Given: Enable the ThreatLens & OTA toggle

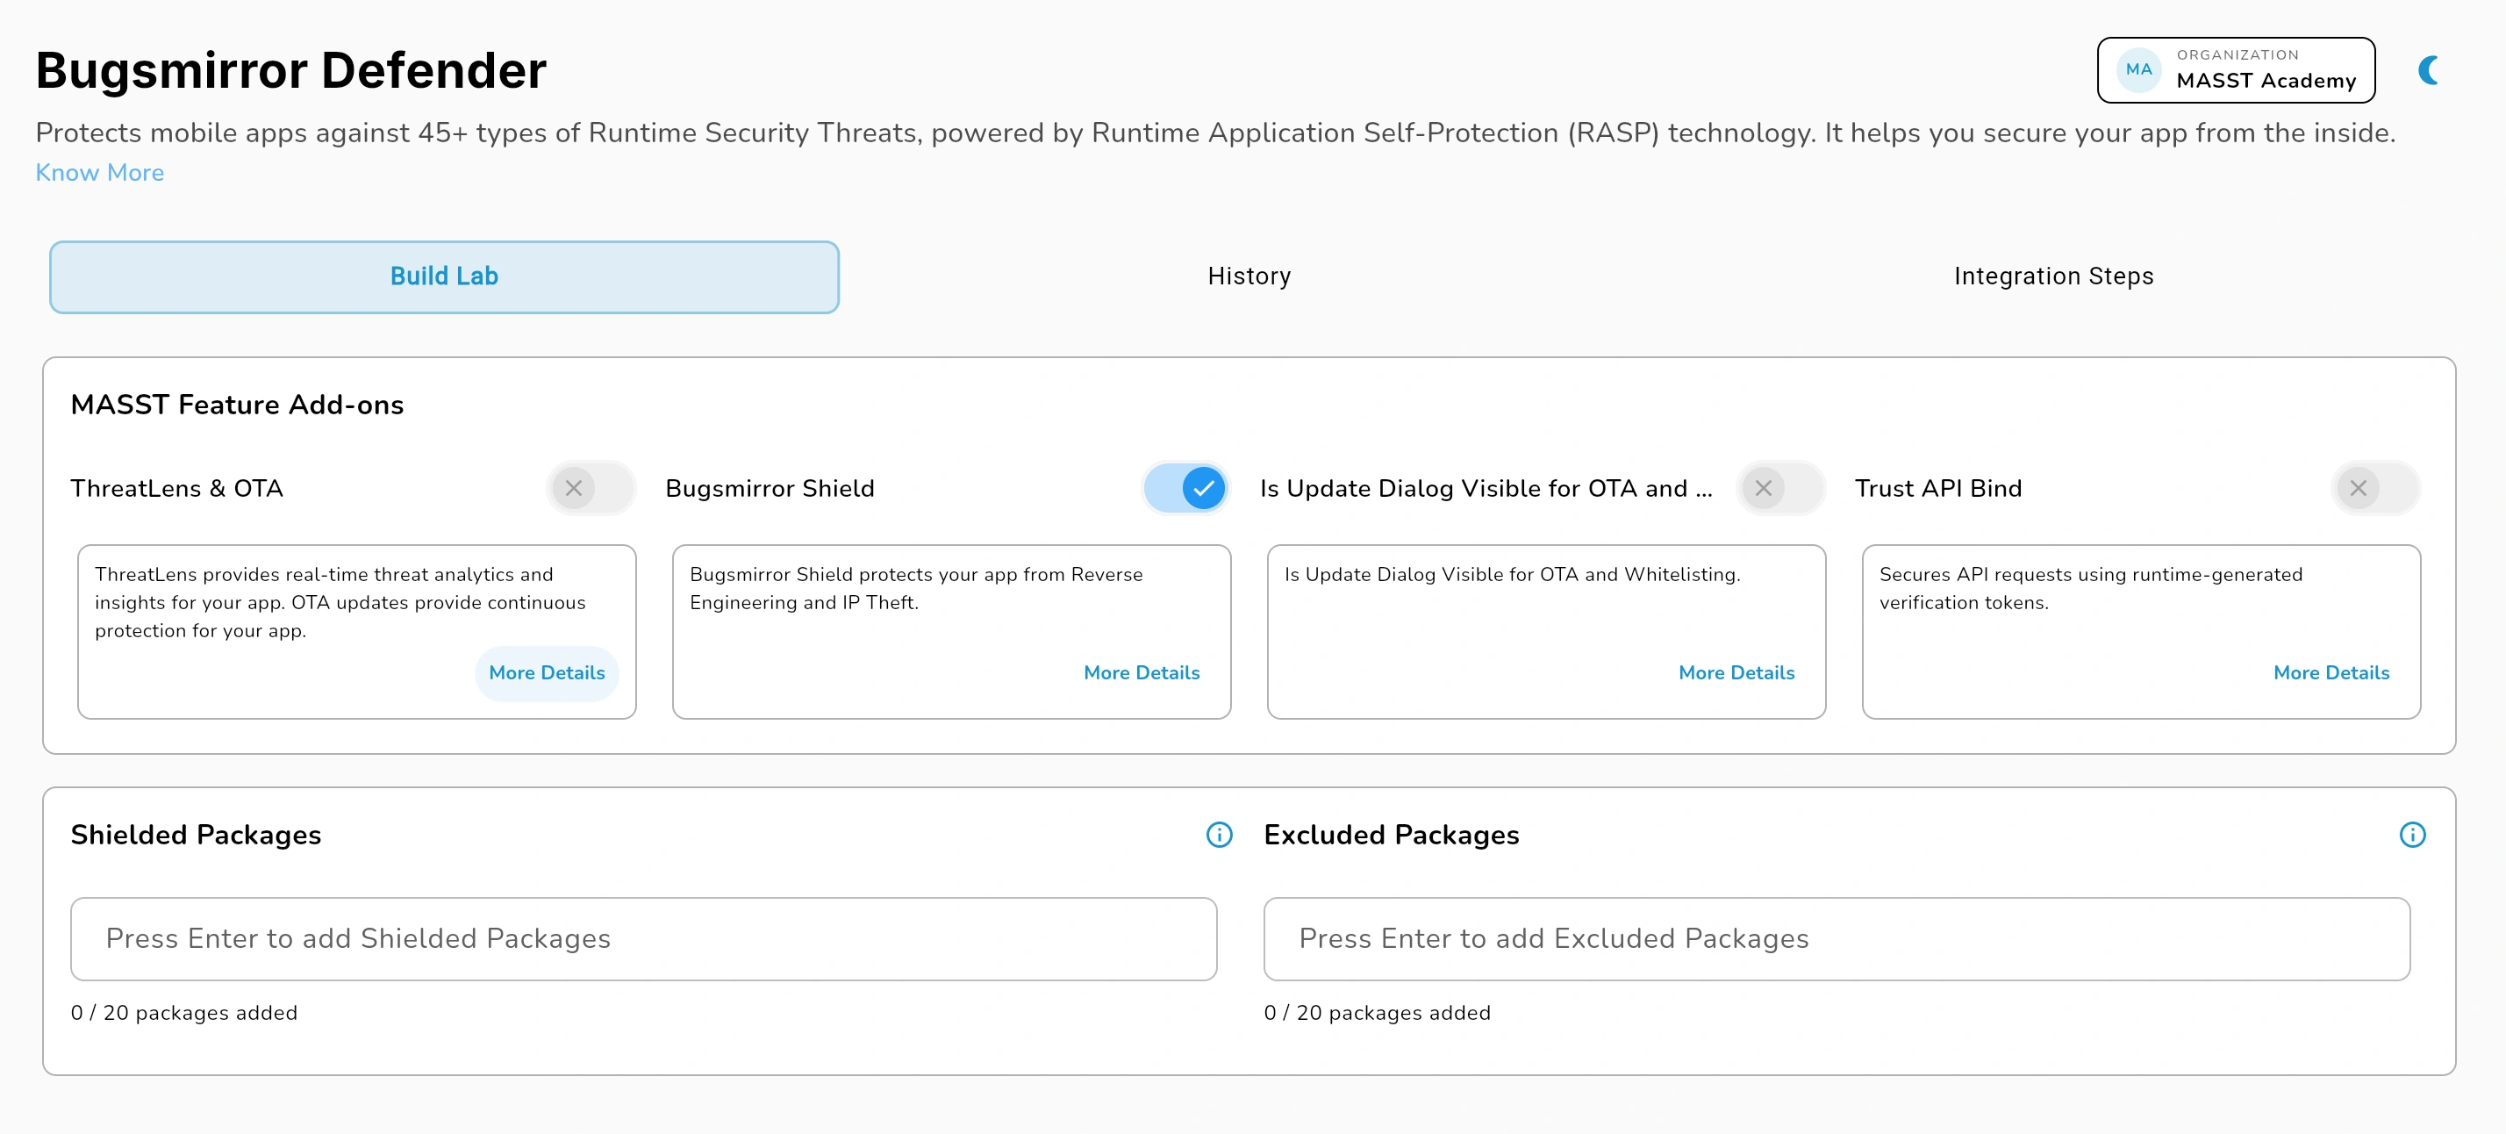Looking at the screenshot, I should click(x=591, y=488).
